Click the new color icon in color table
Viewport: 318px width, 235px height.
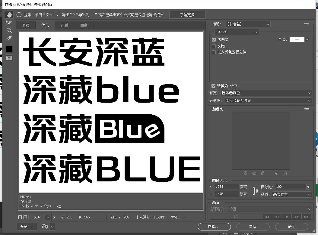(x=277, y=173)
